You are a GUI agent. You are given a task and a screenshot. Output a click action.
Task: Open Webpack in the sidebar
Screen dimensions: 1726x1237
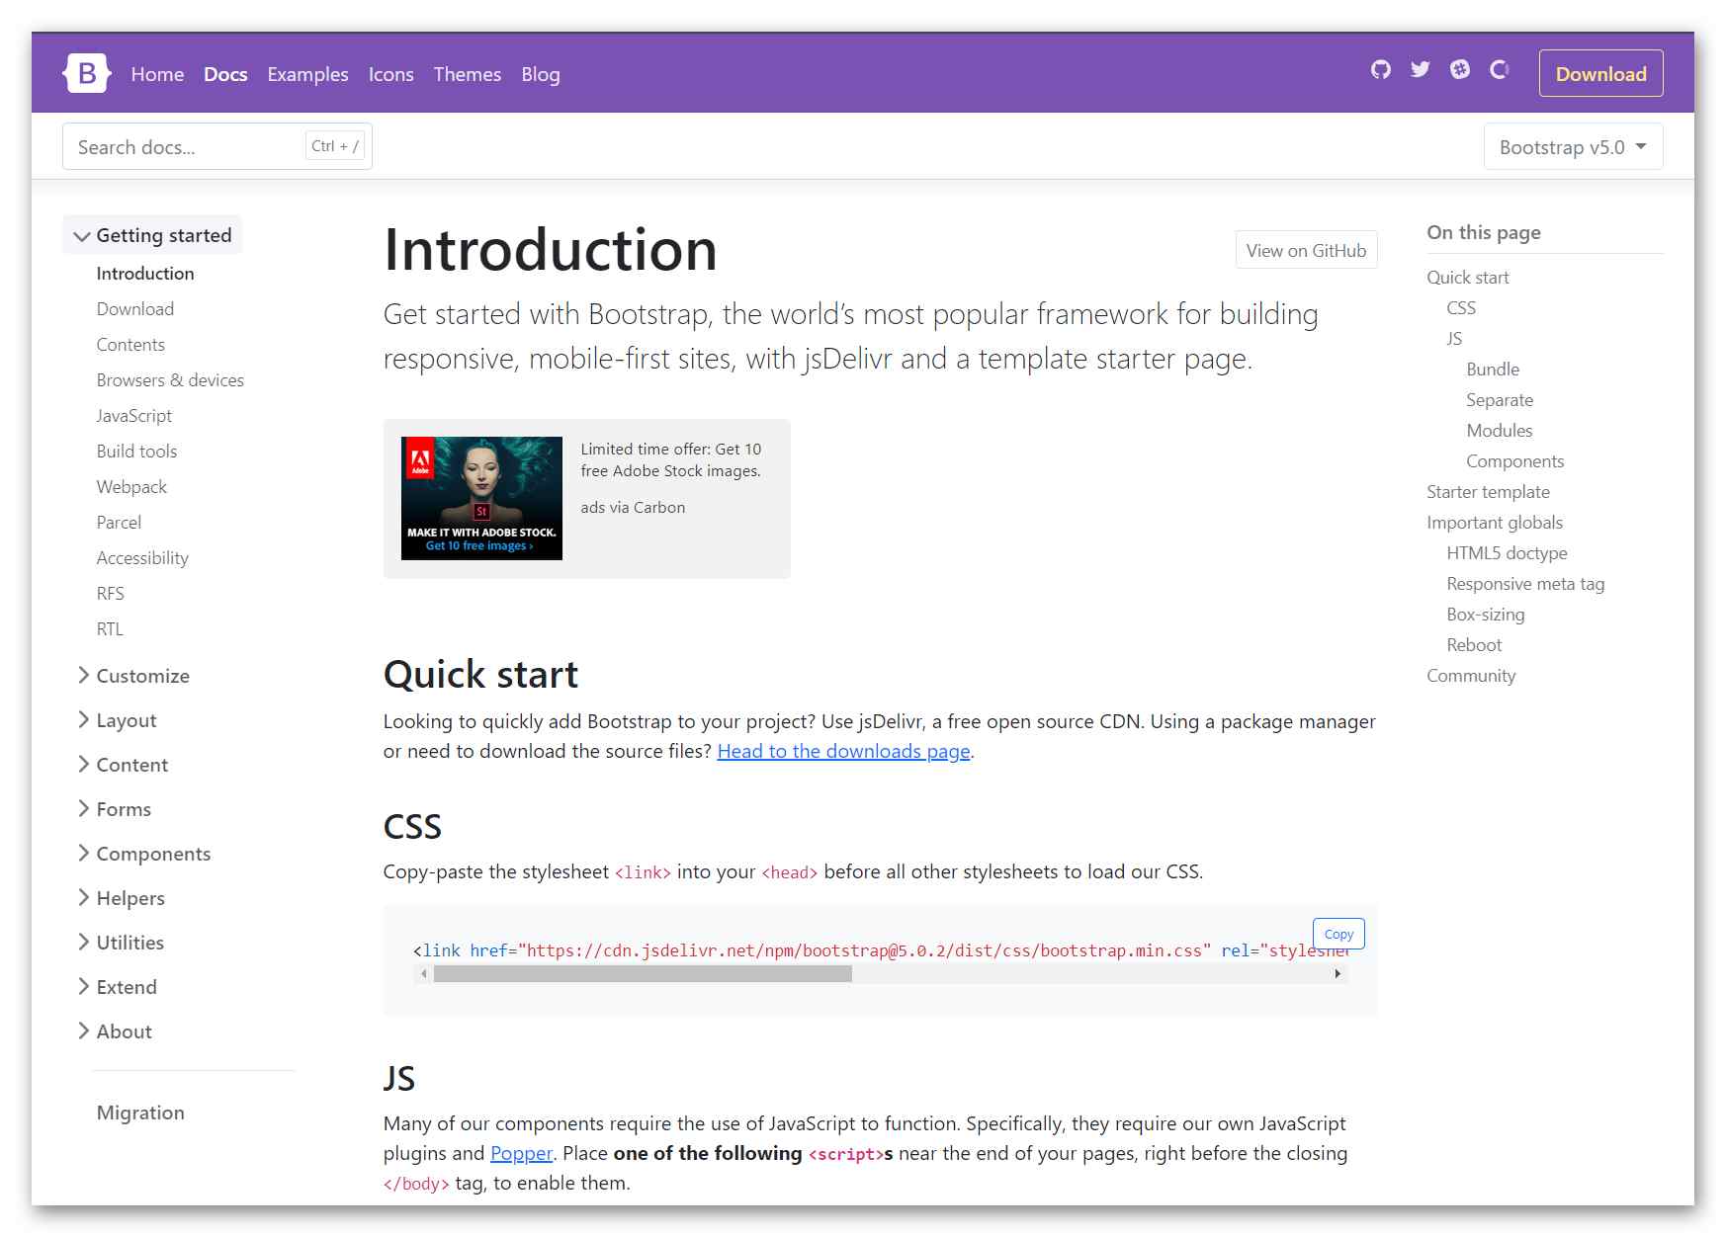pyautogui.click(x=131, y=486)
